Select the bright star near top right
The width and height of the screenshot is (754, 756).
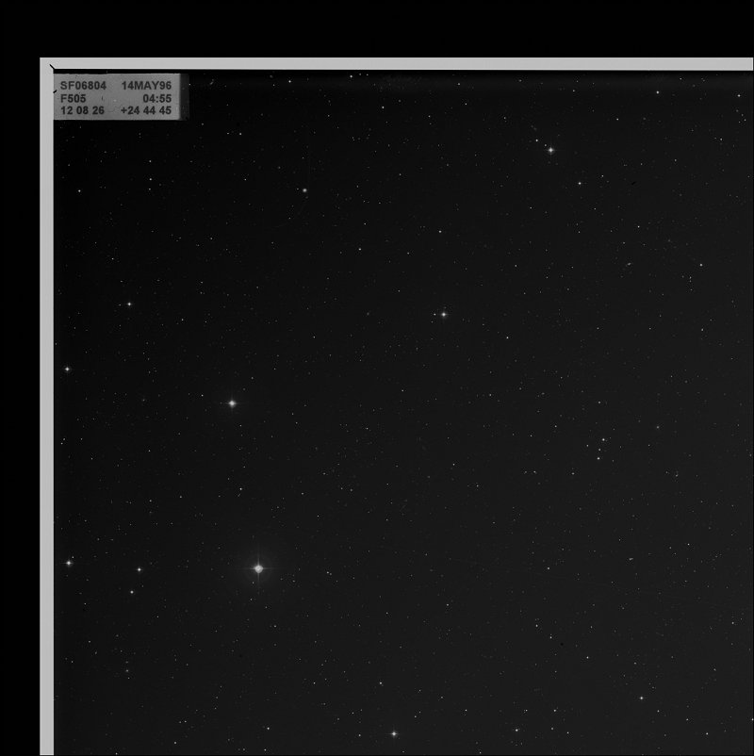(549, 149)
